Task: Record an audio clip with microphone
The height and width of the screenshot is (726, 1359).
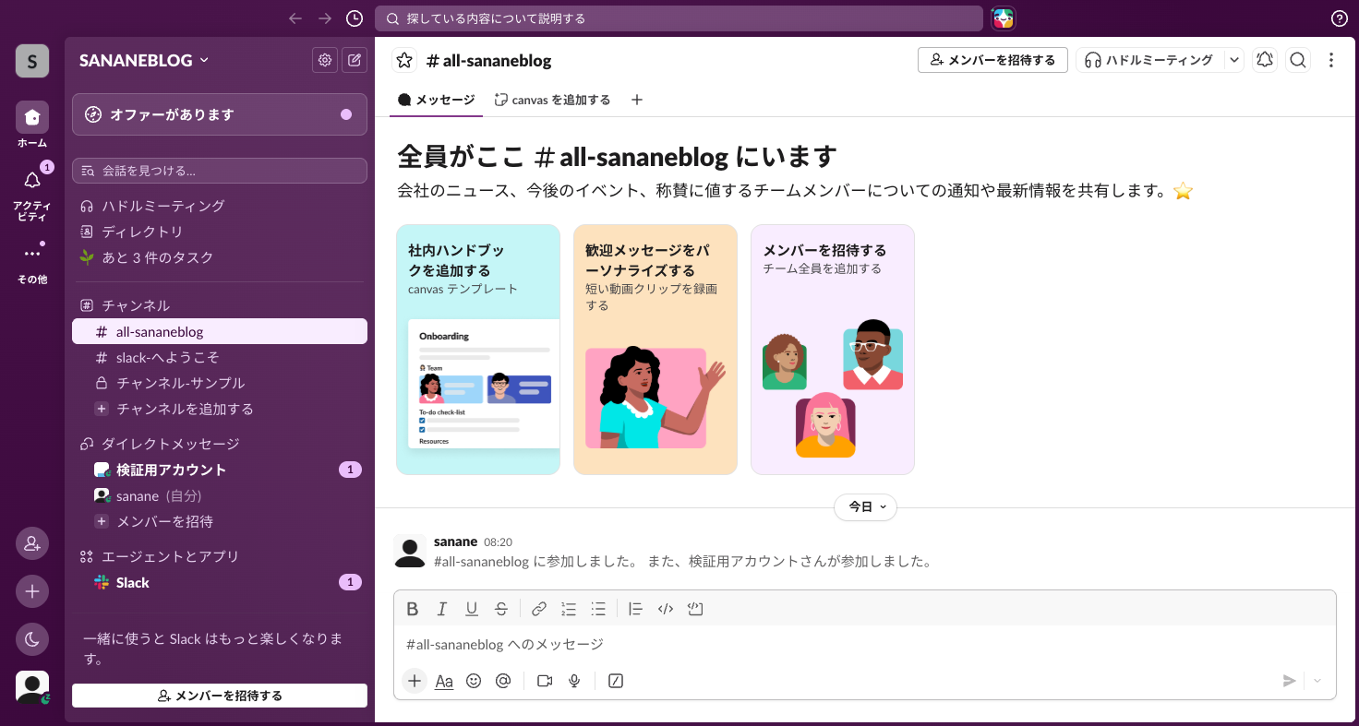Action: click(574, 681)
